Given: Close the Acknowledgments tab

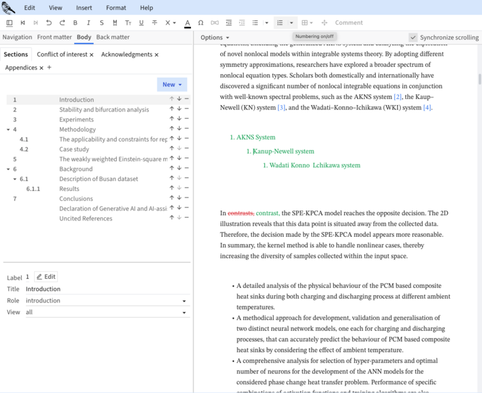Looking at the screenshot, I should pyautogui.click(x=157, y=54).
